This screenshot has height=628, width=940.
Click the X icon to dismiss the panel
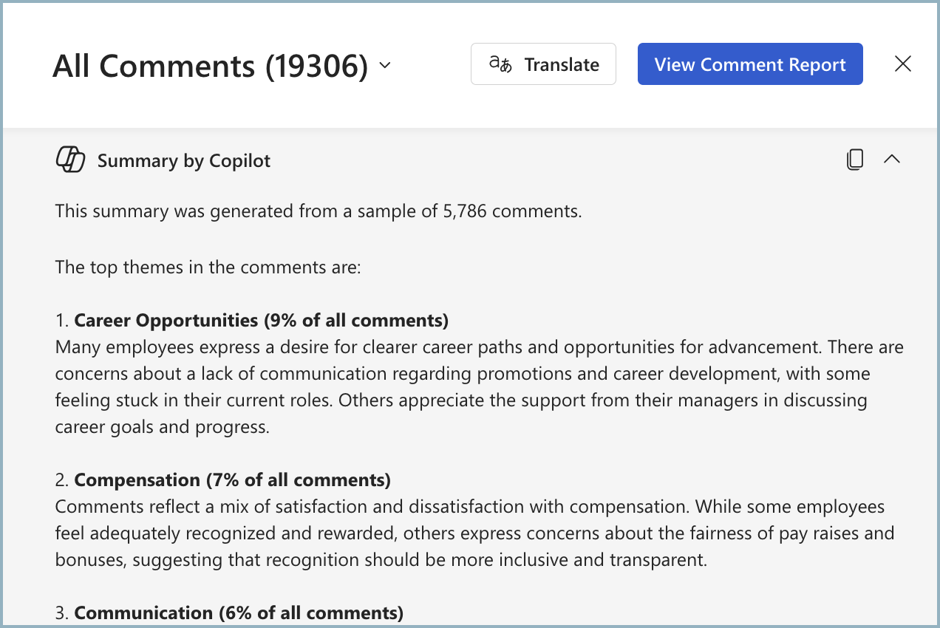902,64
